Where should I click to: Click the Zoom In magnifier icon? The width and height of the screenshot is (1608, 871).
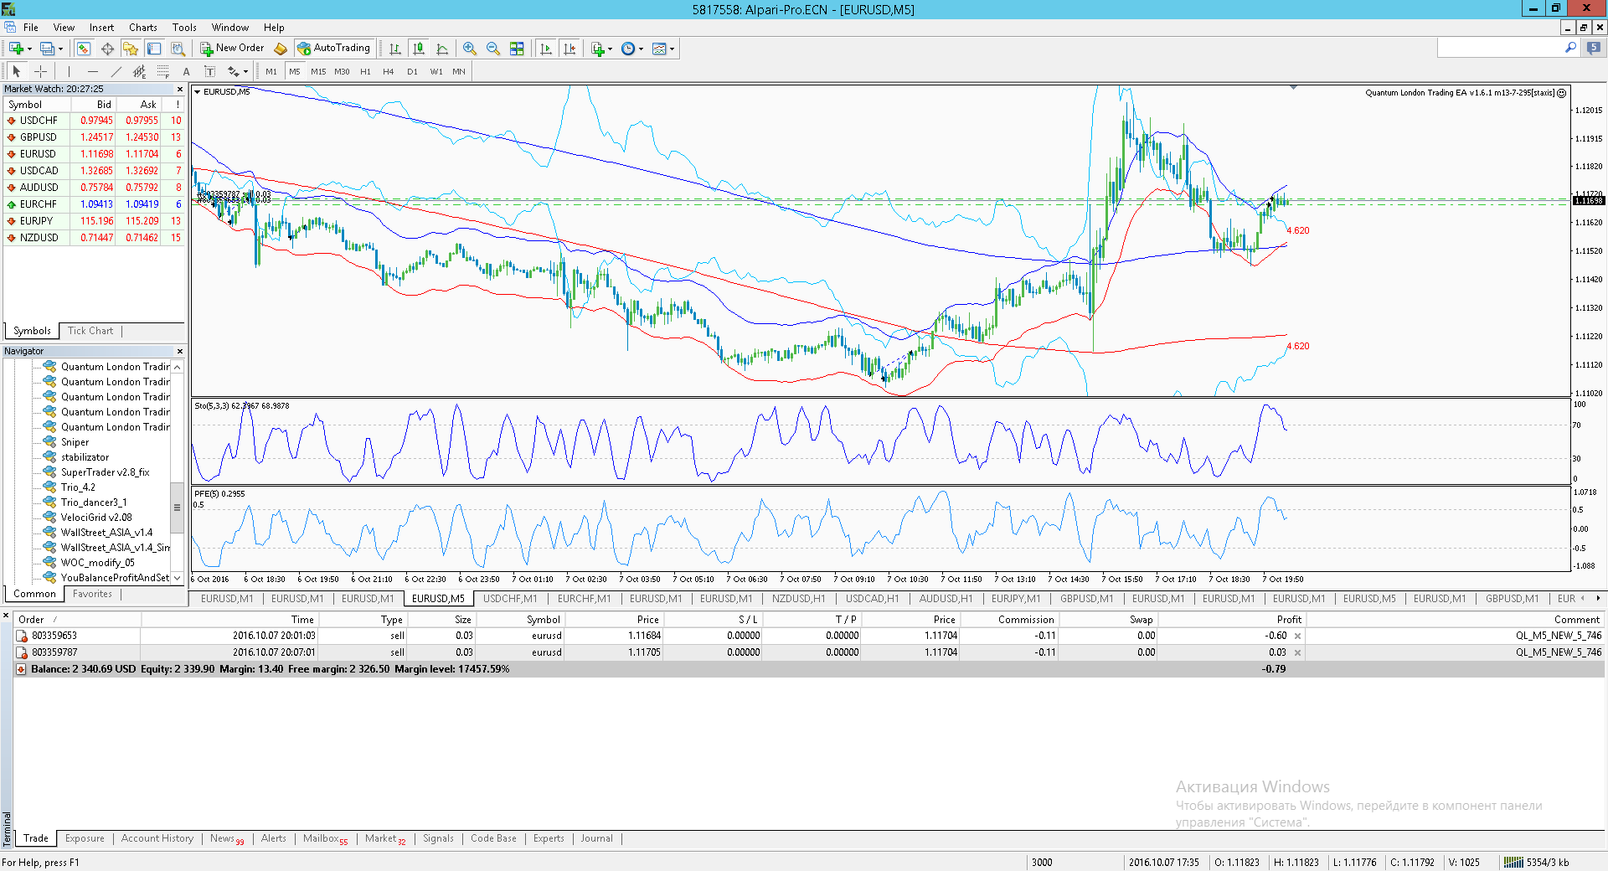tap(470, 49)
